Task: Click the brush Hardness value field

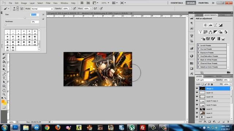Action: tap(35, 22)
